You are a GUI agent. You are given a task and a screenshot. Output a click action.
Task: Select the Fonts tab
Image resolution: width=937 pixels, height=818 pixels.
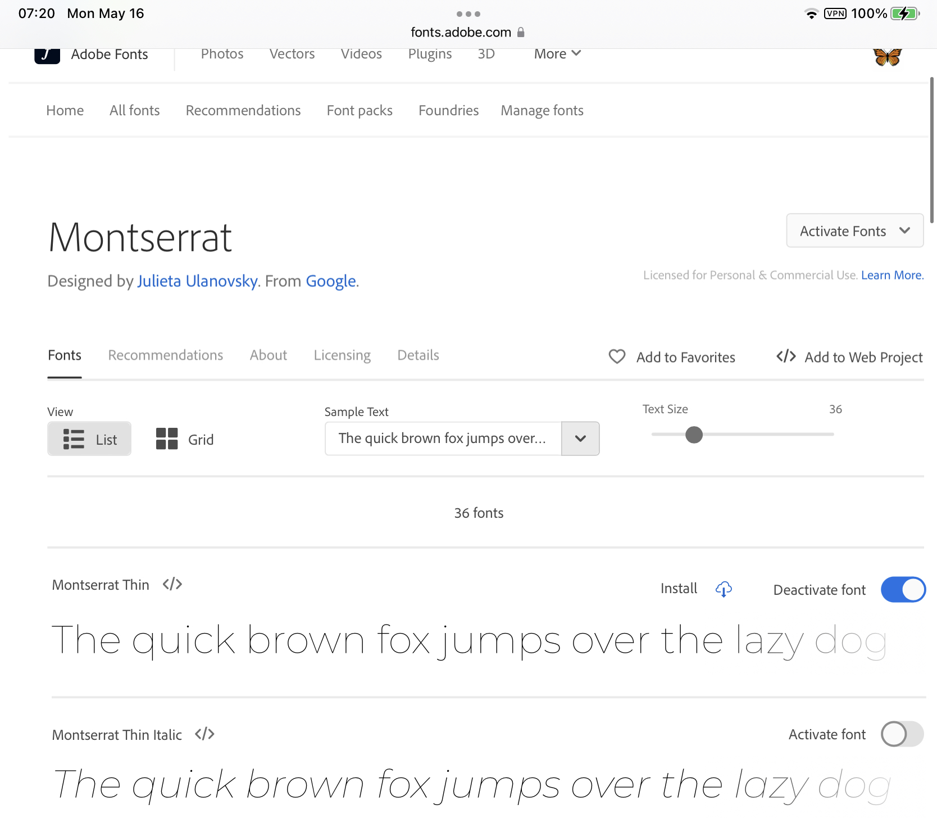(65, 355)
